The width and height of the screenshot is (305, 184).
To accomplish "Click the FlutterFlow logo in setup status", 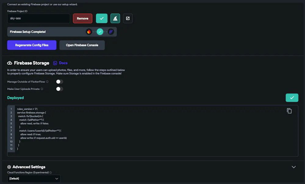I will click(111, 32).
